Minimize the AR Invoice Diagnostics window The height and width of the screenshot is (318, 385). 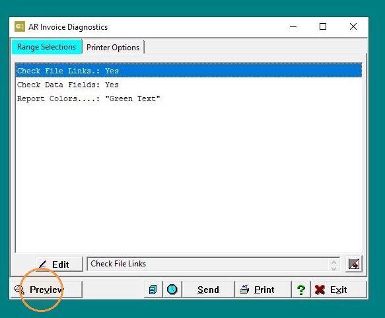(293, 26)
